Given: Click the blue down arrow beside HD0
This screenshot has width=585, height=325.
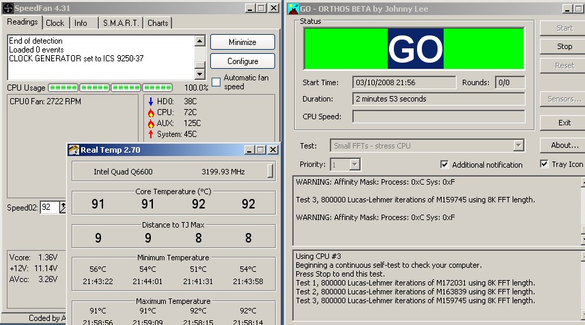Looking at the screenshot, I should pos(151,102).
